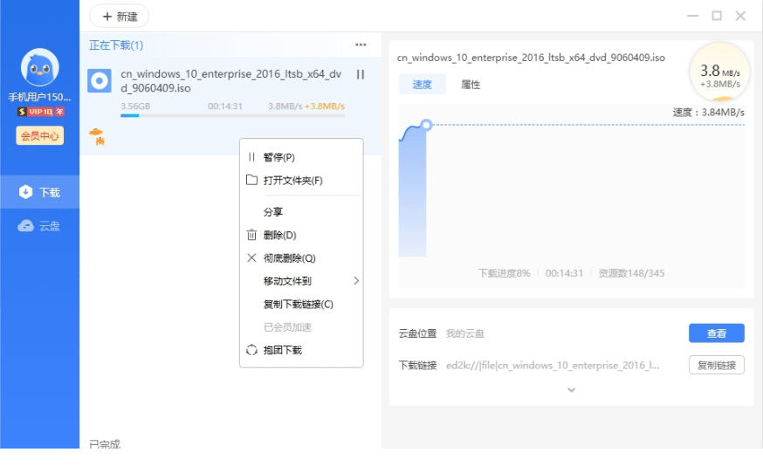Click the speed graph marker point
The image size is (763, 466).
pyautogui.click(x=426, y=125)
